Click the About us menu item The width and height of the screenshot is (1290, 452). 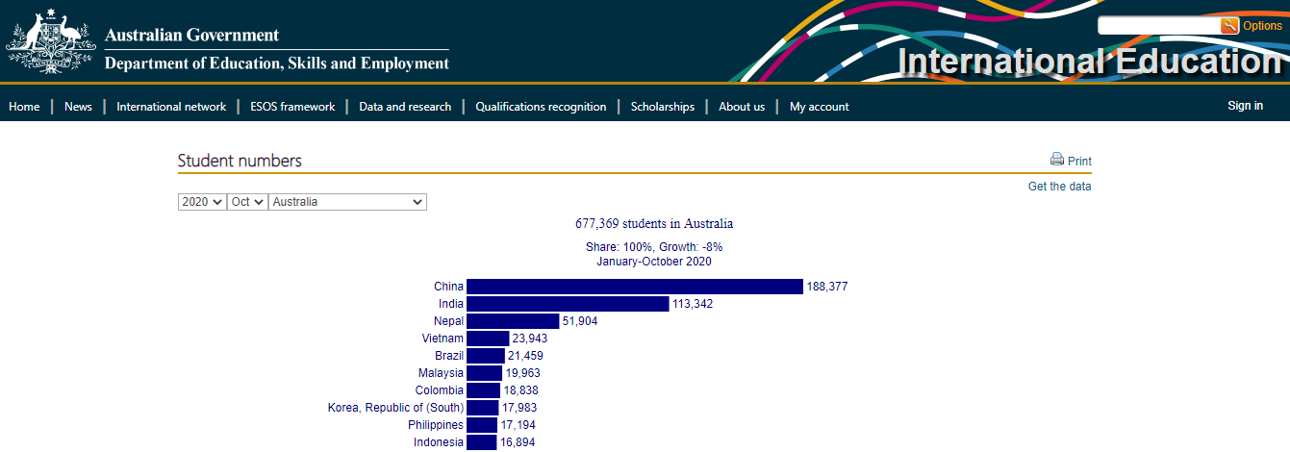click(x=742, y=107)
